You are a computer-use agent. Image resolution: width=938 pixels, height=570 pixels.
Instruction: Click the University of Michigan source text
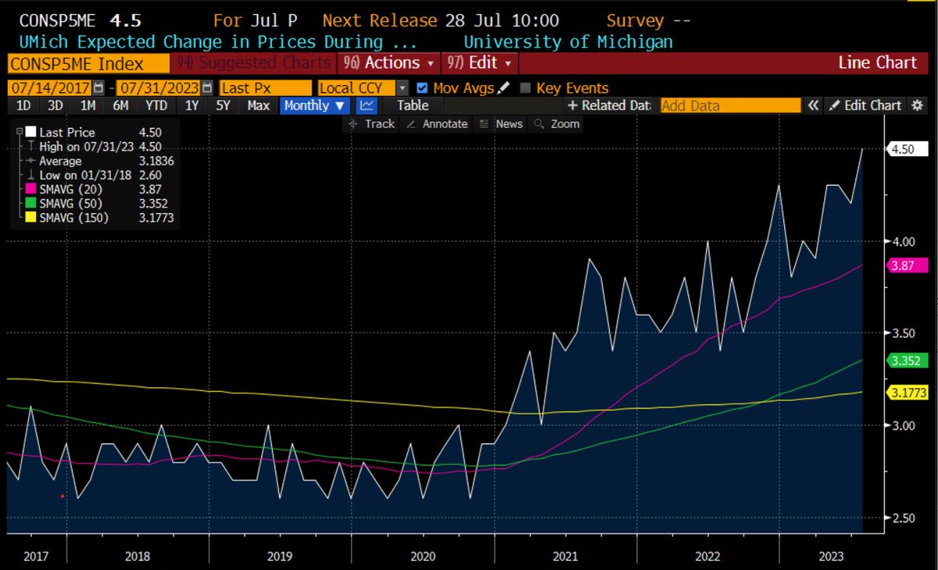pyautogui.click(x=567, y=41)
